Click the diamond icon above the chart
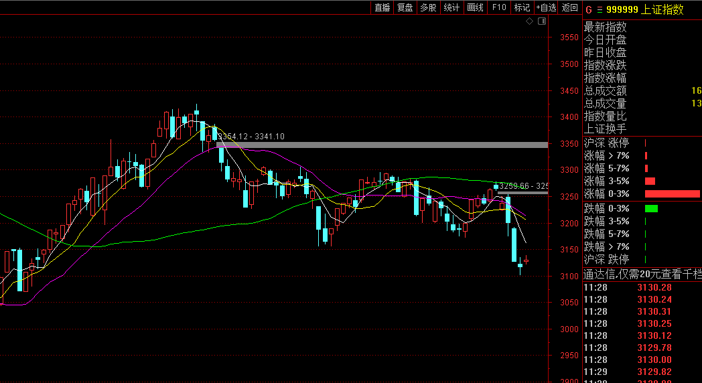The width and height of the screenshot is (702, 383). tap(529, 21)
